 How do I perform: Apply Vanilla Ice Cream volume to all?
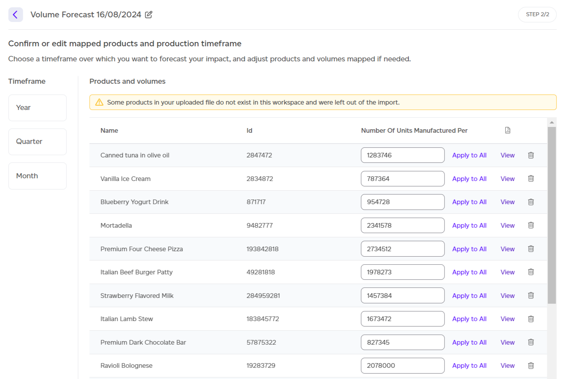[469, 179]
